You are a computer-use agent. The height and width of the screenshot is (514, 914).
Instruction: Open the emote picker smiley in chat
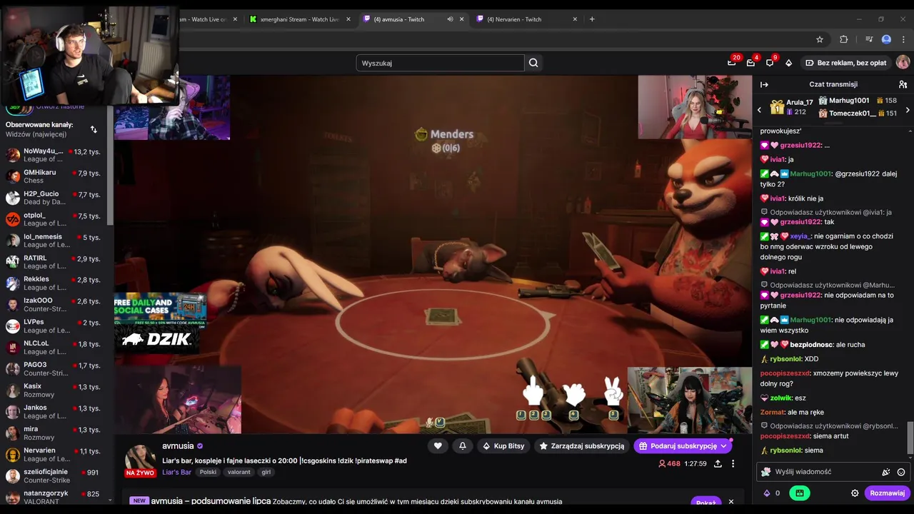[901, 472]
